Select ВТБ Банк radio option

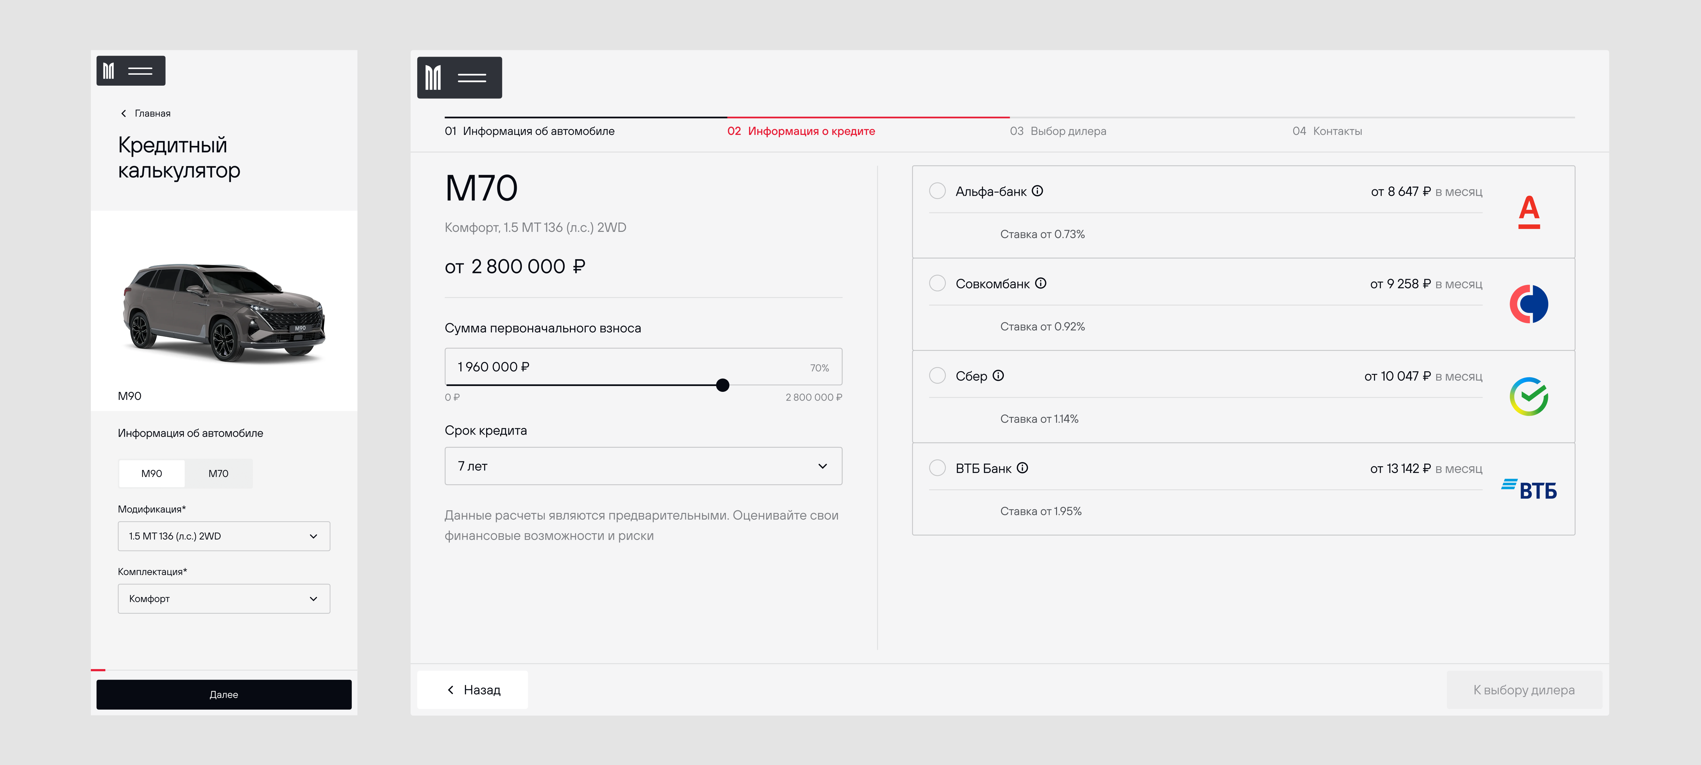point(937,468)
